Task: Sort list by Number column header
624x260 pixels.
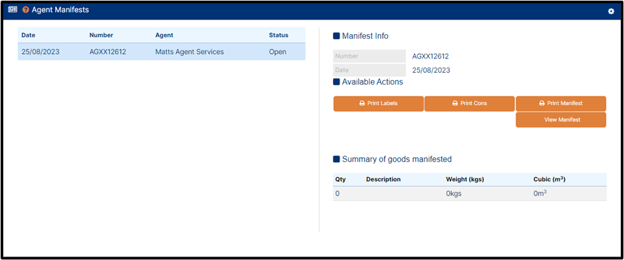Action: [101, 35]
